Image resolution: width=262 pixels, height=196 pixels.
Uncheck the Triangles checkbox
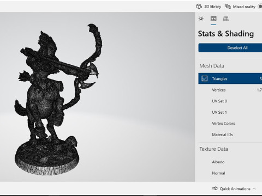205,78
